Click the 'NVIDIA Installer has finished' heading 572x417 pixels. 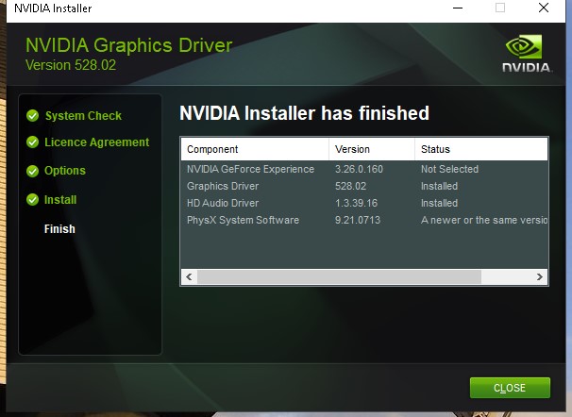coord(304,113)
